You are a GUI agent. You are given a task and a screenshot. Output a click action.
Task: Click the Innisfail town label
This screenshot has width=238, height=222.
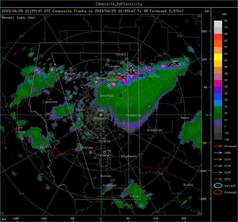click(107, 96)
